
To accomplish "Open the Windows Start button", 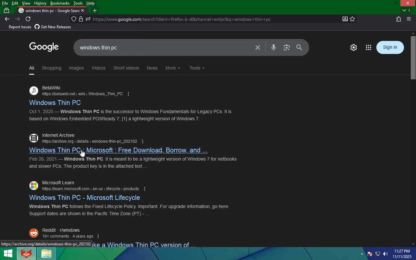I will point(8,253).
